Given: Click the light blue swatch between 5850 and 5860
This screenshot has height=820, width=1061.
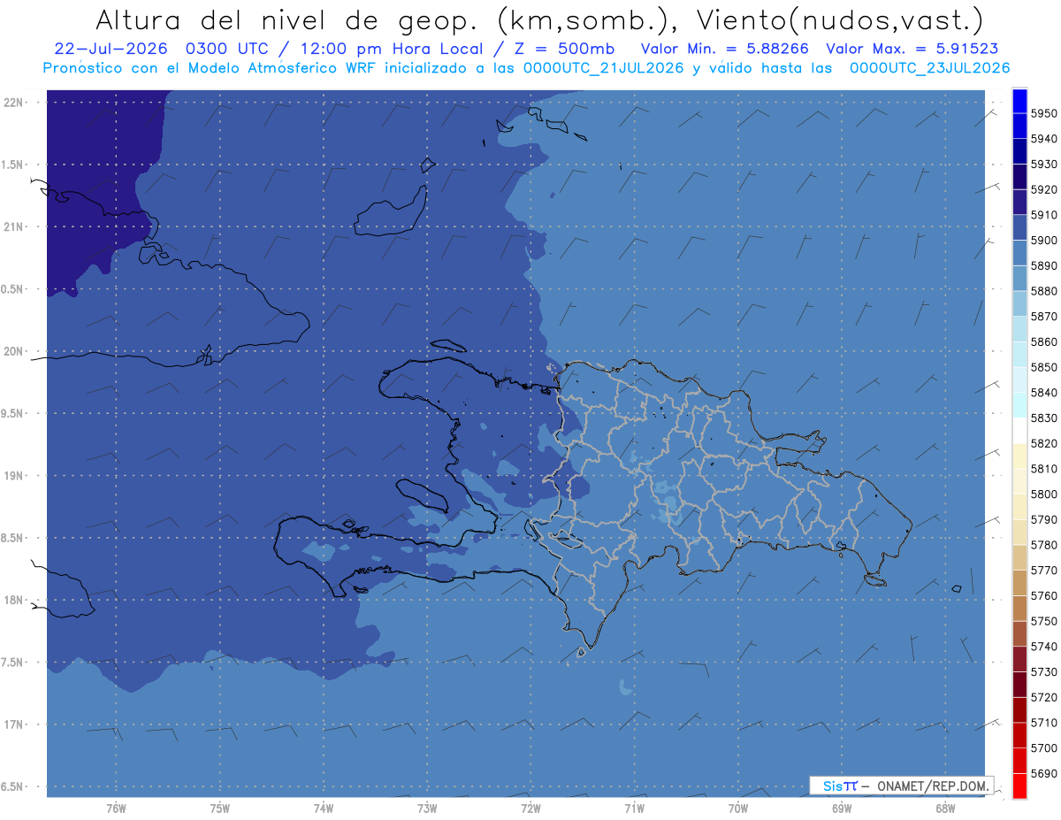Looking at the screenshot, I should (x=1019, y=355).
